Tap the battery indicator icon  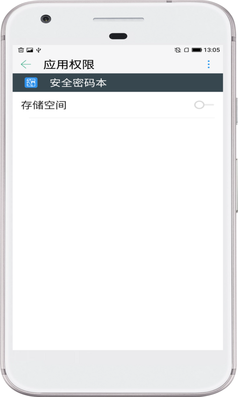click(197, 50)
